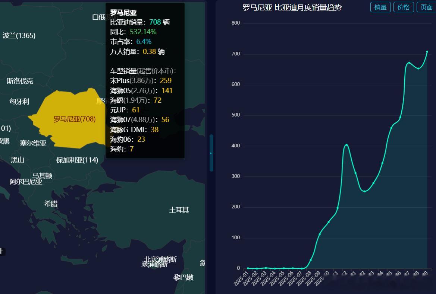The height and width of the screenshot is (294, 436).
Task: Click 宋Plus(3.86万): 259 tooltip row
Action: pos(141,81)
